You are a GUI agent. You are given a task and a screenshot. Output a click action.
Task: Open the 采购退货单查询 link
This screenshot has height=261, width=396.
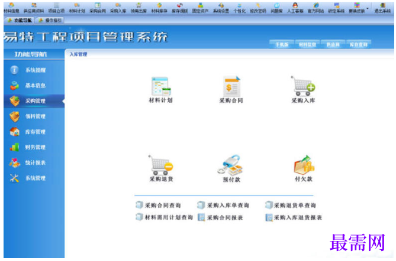(x=291, y=205)
